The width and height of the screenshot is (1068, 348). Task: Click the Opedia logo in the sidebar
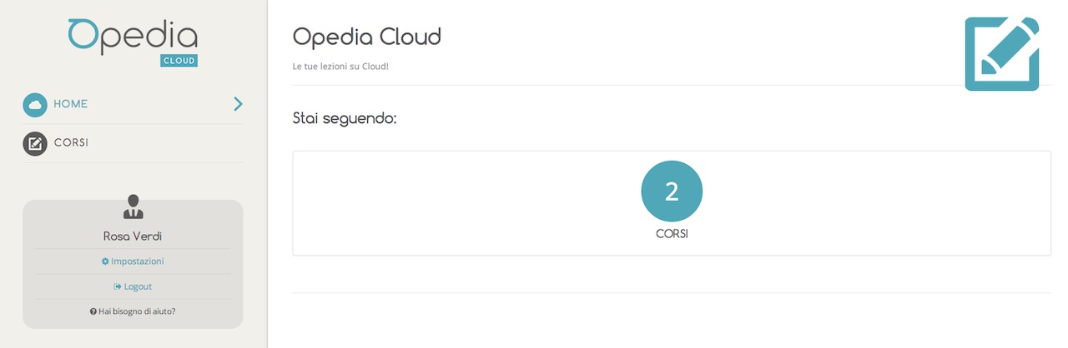(133, 42)
